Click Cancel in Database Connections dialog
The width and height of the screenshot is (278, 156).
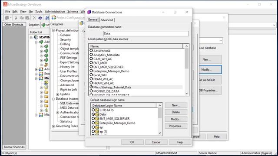tap(156, 142)
